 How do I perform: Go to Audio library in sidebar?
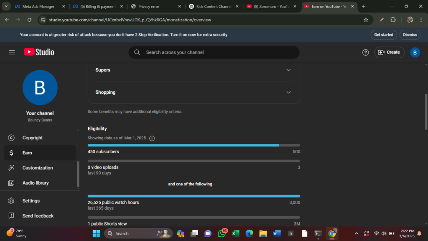(x=36, y=183)
